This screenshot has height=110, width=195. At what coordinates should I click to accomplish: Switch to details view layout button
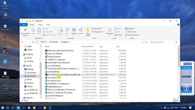175,100
